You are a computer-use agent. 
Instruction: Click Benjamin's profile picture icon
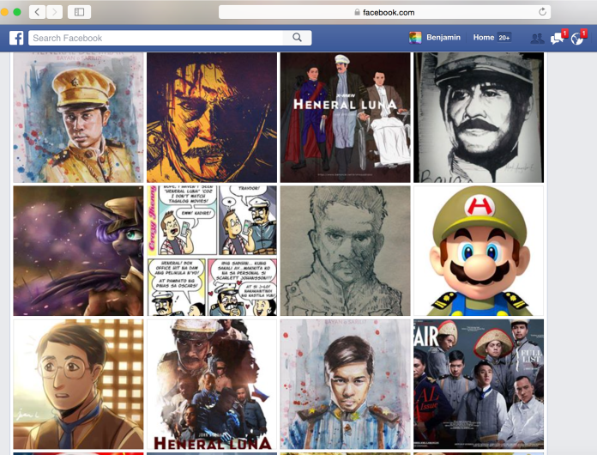click(x=415, y=38)
